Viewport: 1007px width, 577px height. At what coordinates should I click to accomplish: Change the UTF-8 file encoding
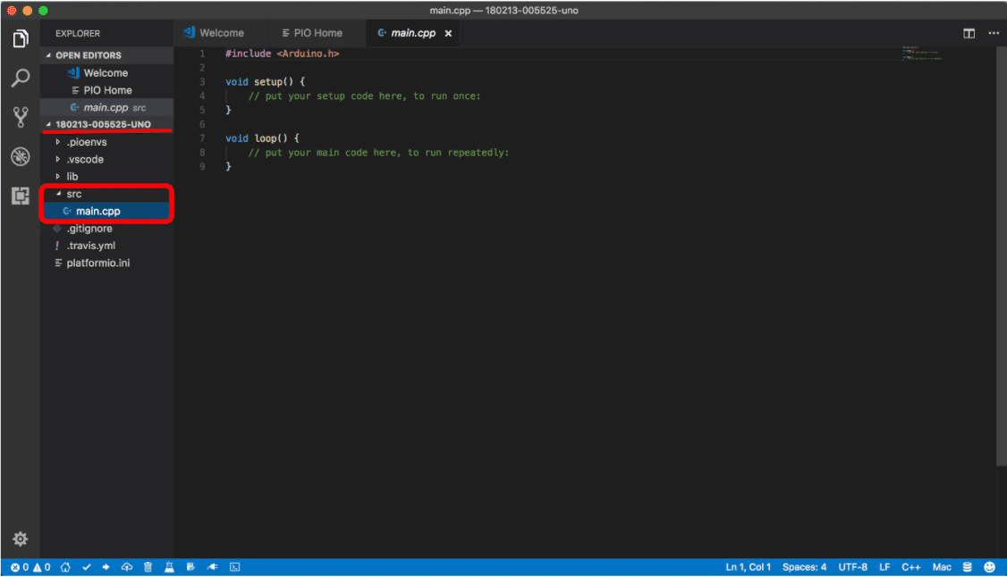coord(853,567)
